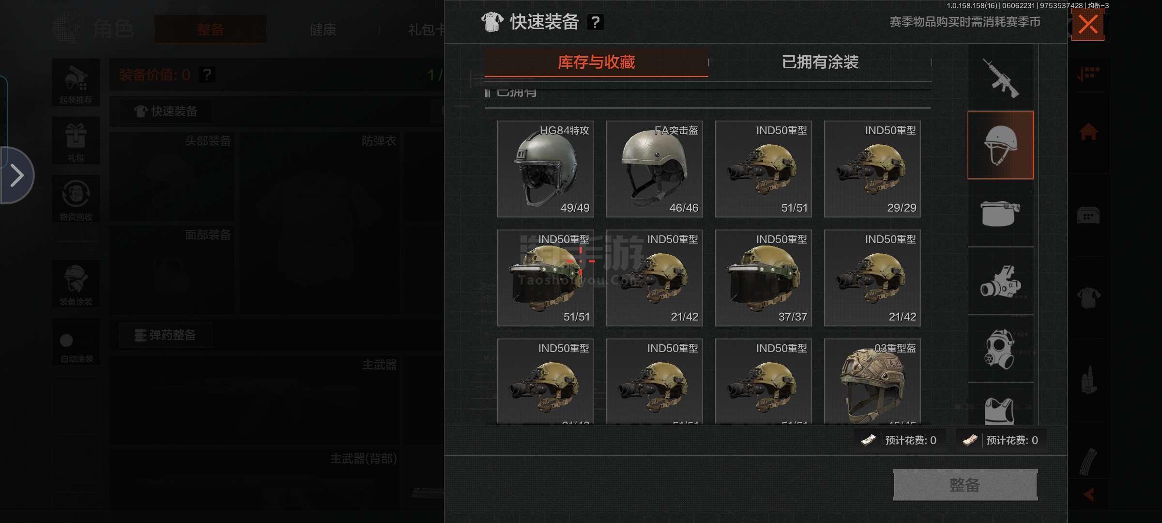
Task: Select the FA突击盔 helmet
Action: pos(654,169)
